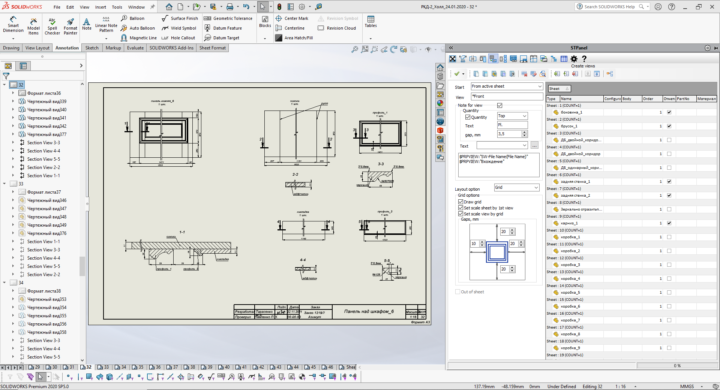Open the Layout option 'Grid' dropdown

point(517,188)
